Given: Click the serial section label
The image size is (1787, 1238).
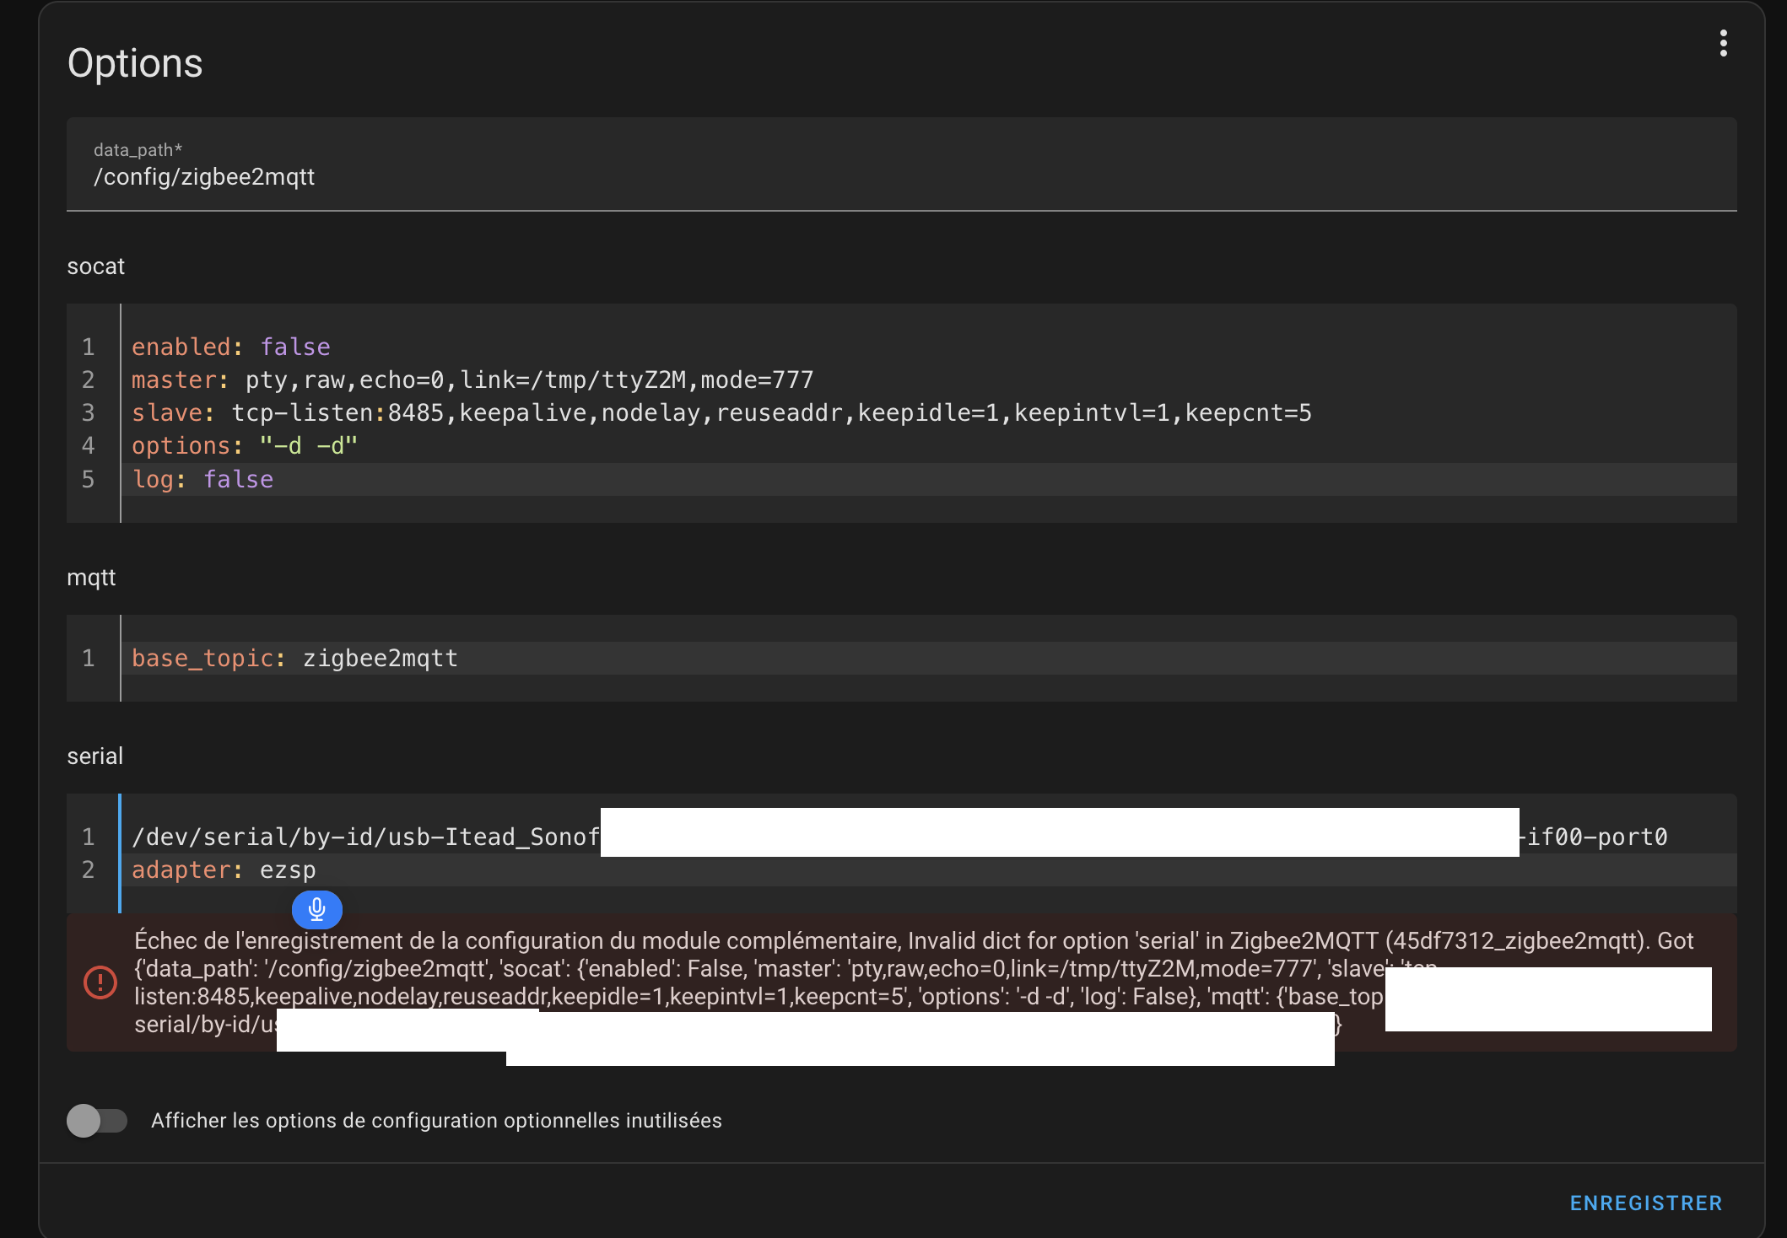Looking at the screenshot, I should click(94, 756).
